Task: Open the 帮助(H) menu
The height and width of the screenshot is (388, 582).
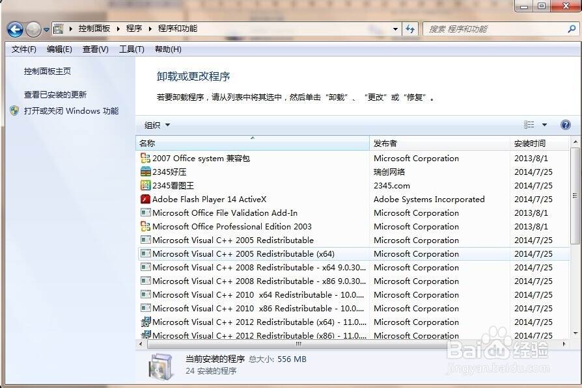Action: point(168,49)
